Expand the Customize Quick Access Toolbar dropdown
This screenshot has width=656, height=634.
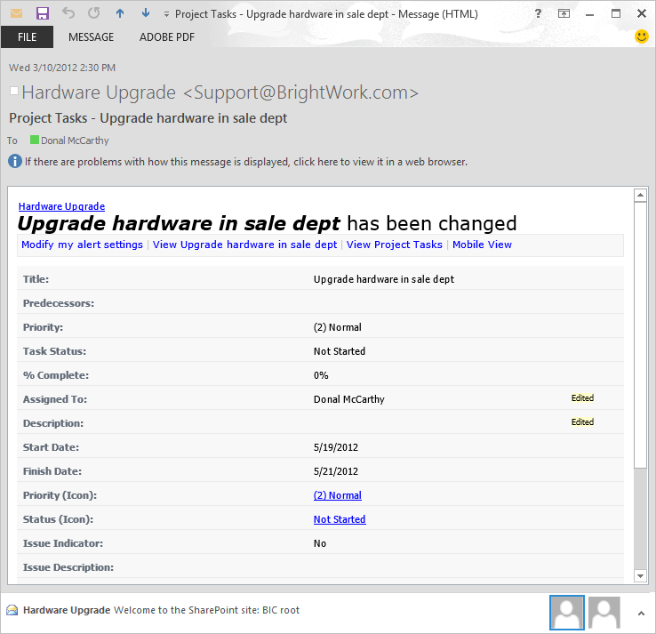coord(166,14)
